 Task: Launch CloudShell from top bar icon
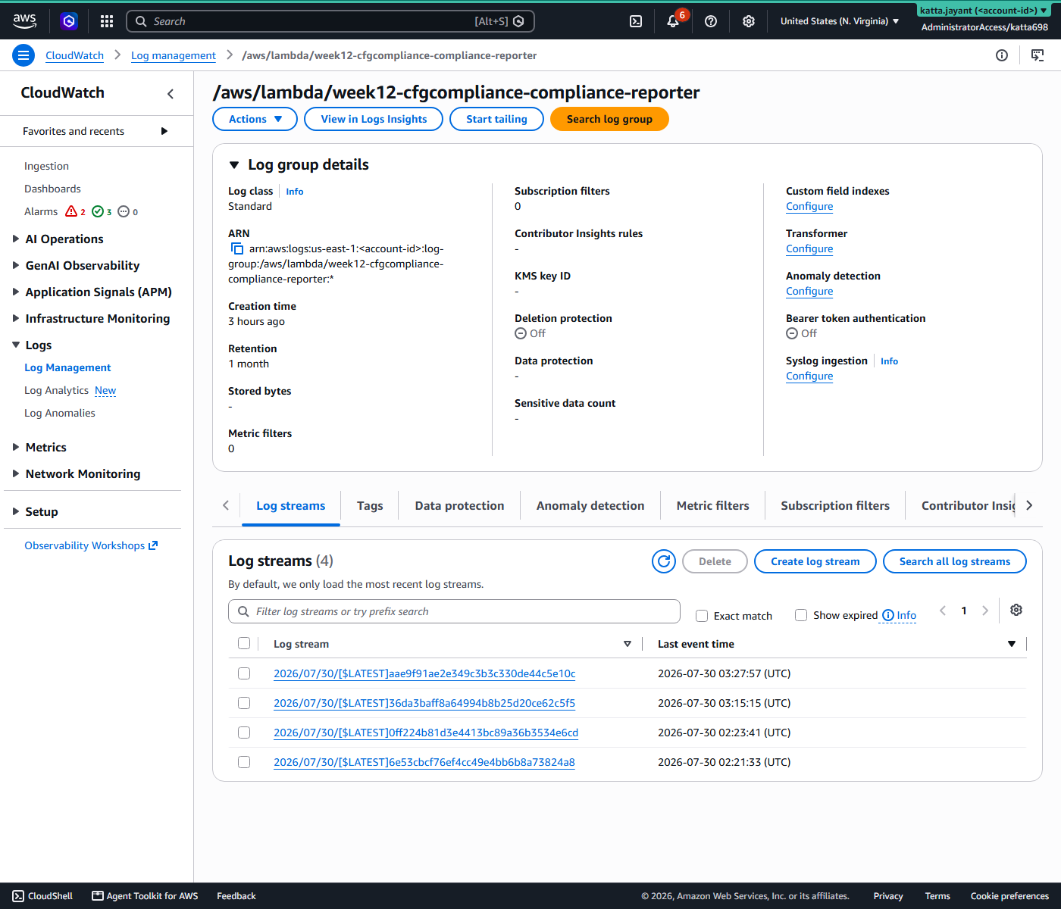pos(636,21)
